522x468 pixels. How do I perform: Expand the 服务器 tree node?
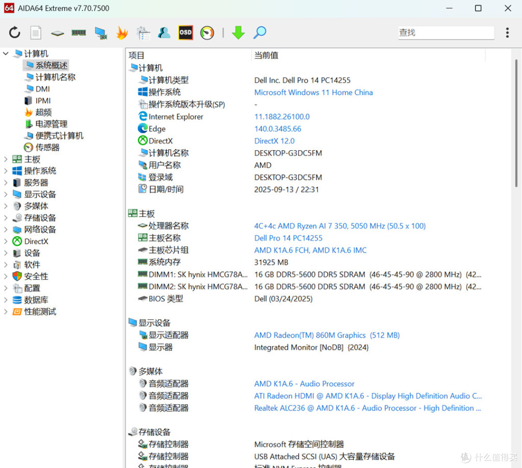tap(6, 183)
